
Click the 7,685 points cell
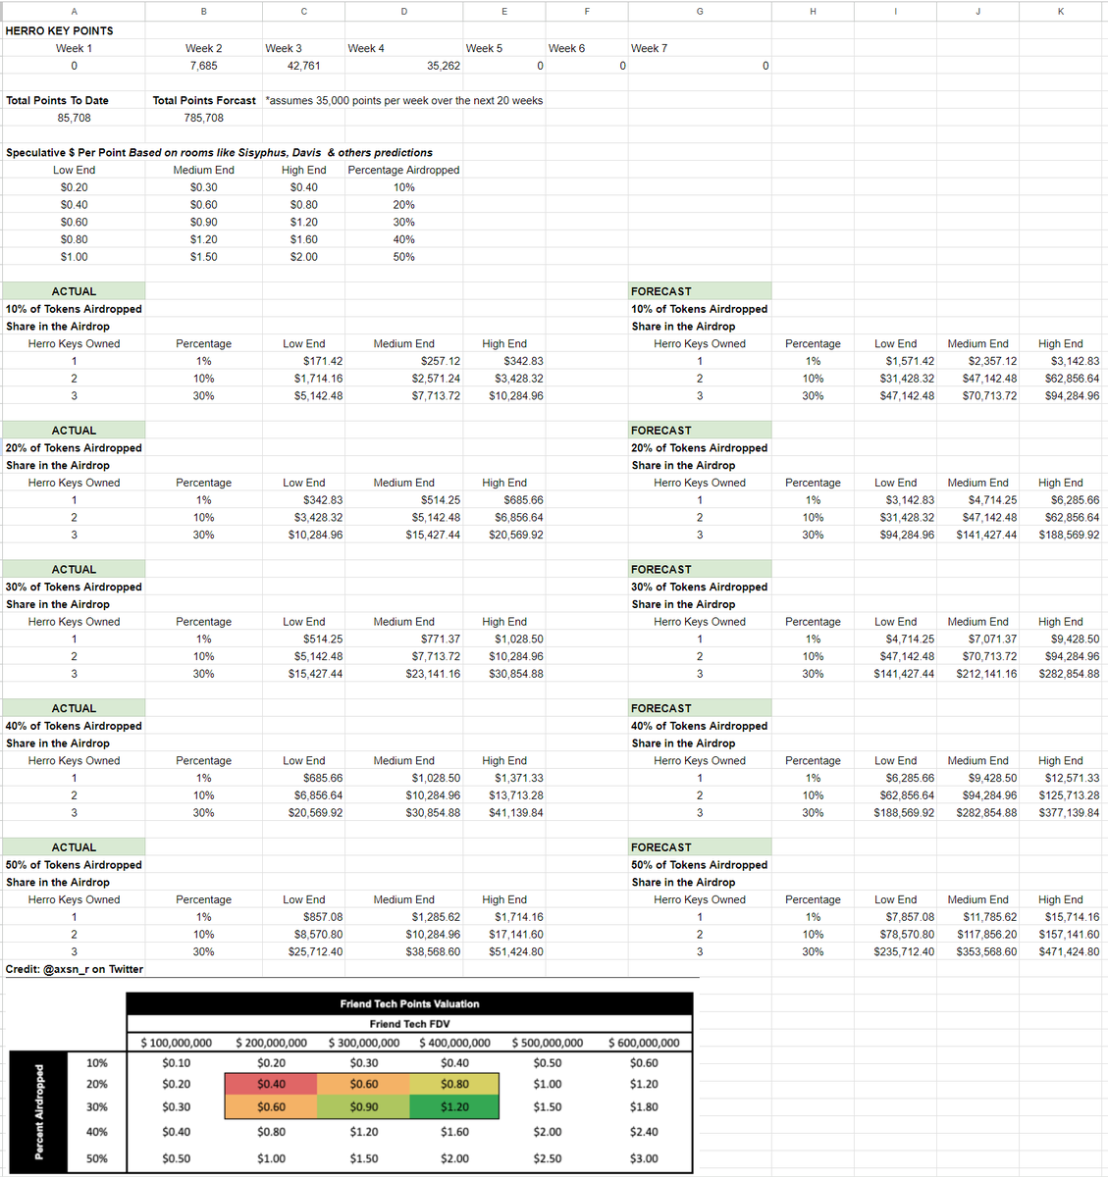[204, 66]
